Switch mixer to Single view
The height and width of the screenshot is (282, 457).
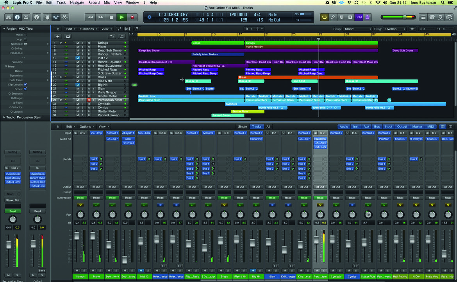pyautogui.click(x=242, y=127)
